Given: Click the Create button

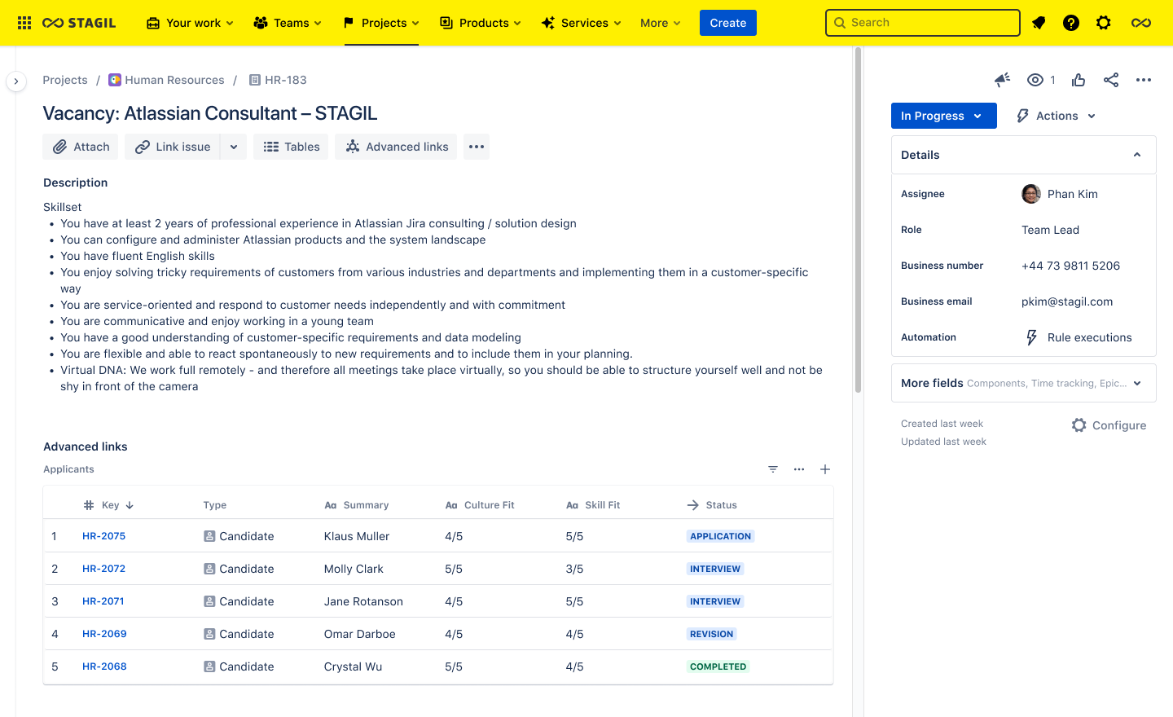Looking at the screenshot, I should pyautogui.click(x=728, y=23).
